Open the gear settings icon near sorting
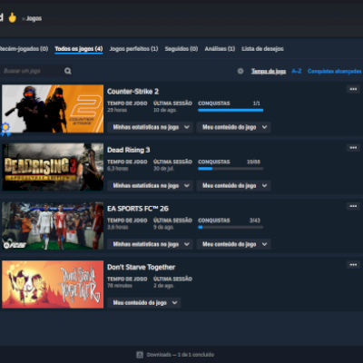The image size is (363, 363). point(240,71)
